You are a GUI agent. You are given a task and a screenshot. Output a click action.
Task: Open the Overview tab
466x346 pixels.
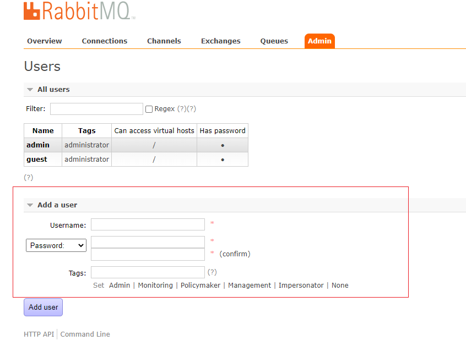coord(45,41)
